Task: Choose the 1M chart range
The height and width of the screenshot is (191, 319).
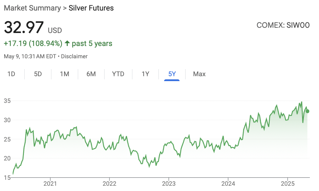Action: tap(64, 74)
